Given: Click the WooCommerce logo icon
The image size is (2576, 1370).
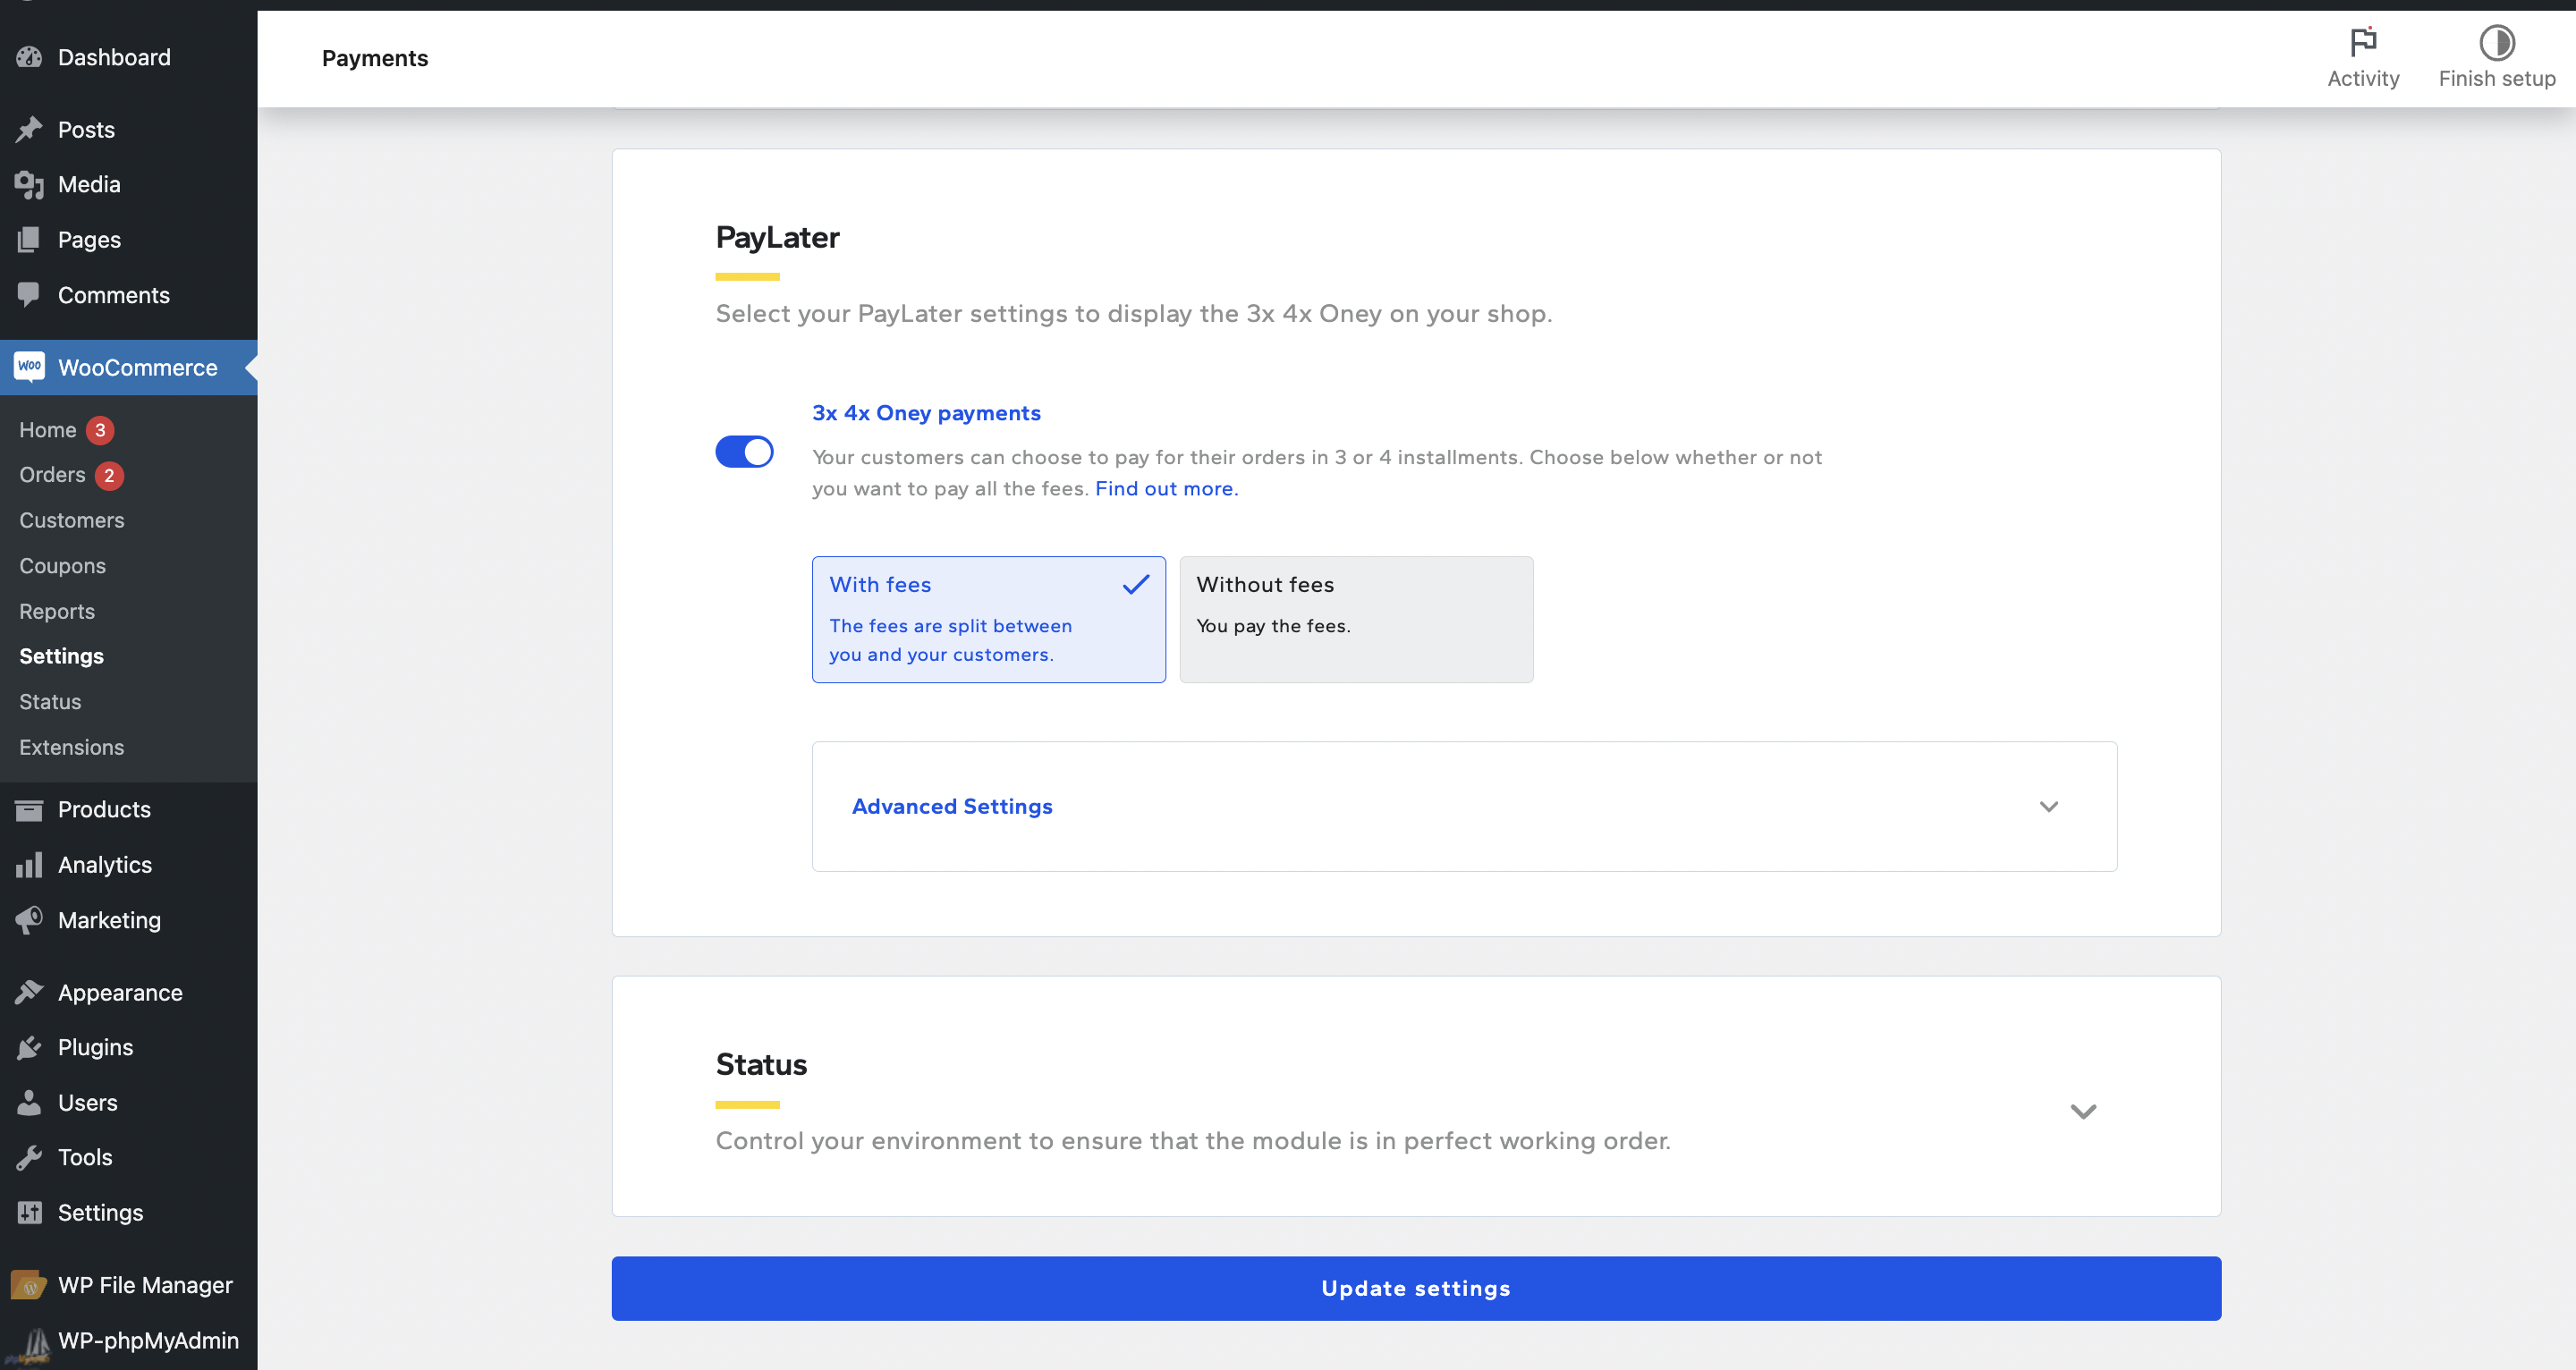Looking at the screenshot, I should 29,367.
